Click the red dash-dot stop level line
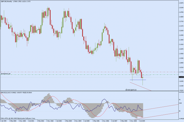 pos(89,72)
